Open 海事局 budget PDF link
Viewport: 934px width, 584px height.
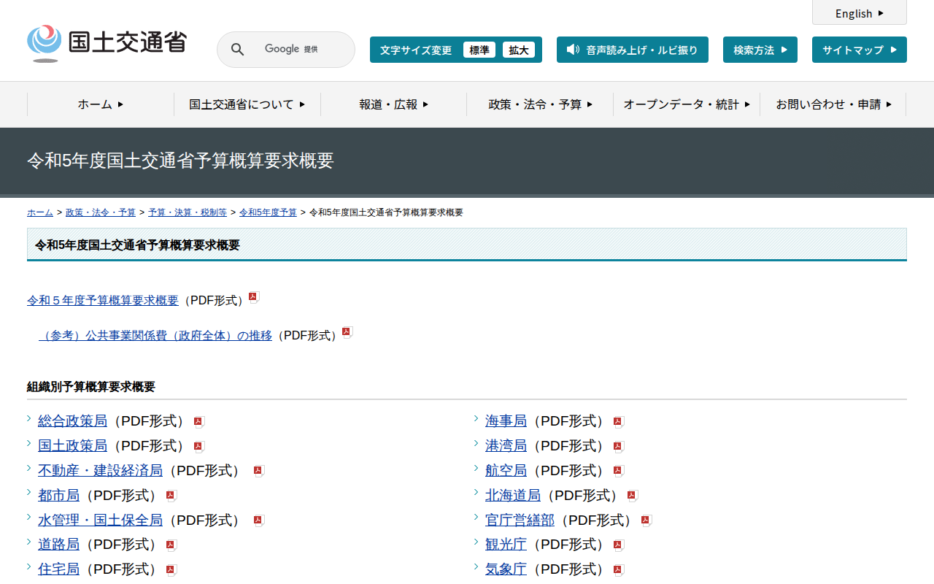506,421
